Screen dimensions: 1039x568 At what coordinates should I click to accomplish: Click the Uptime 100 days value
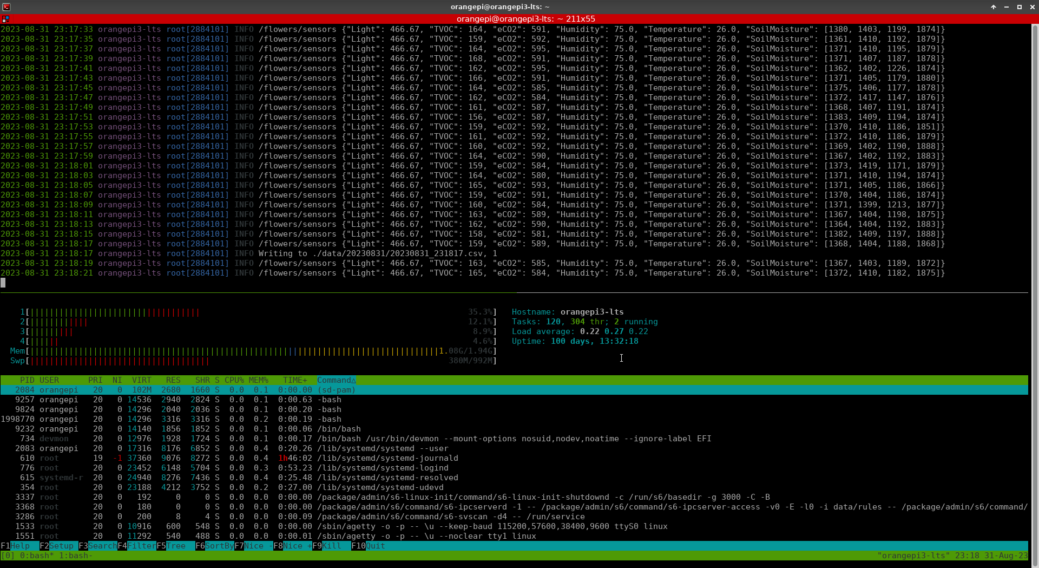594,341
